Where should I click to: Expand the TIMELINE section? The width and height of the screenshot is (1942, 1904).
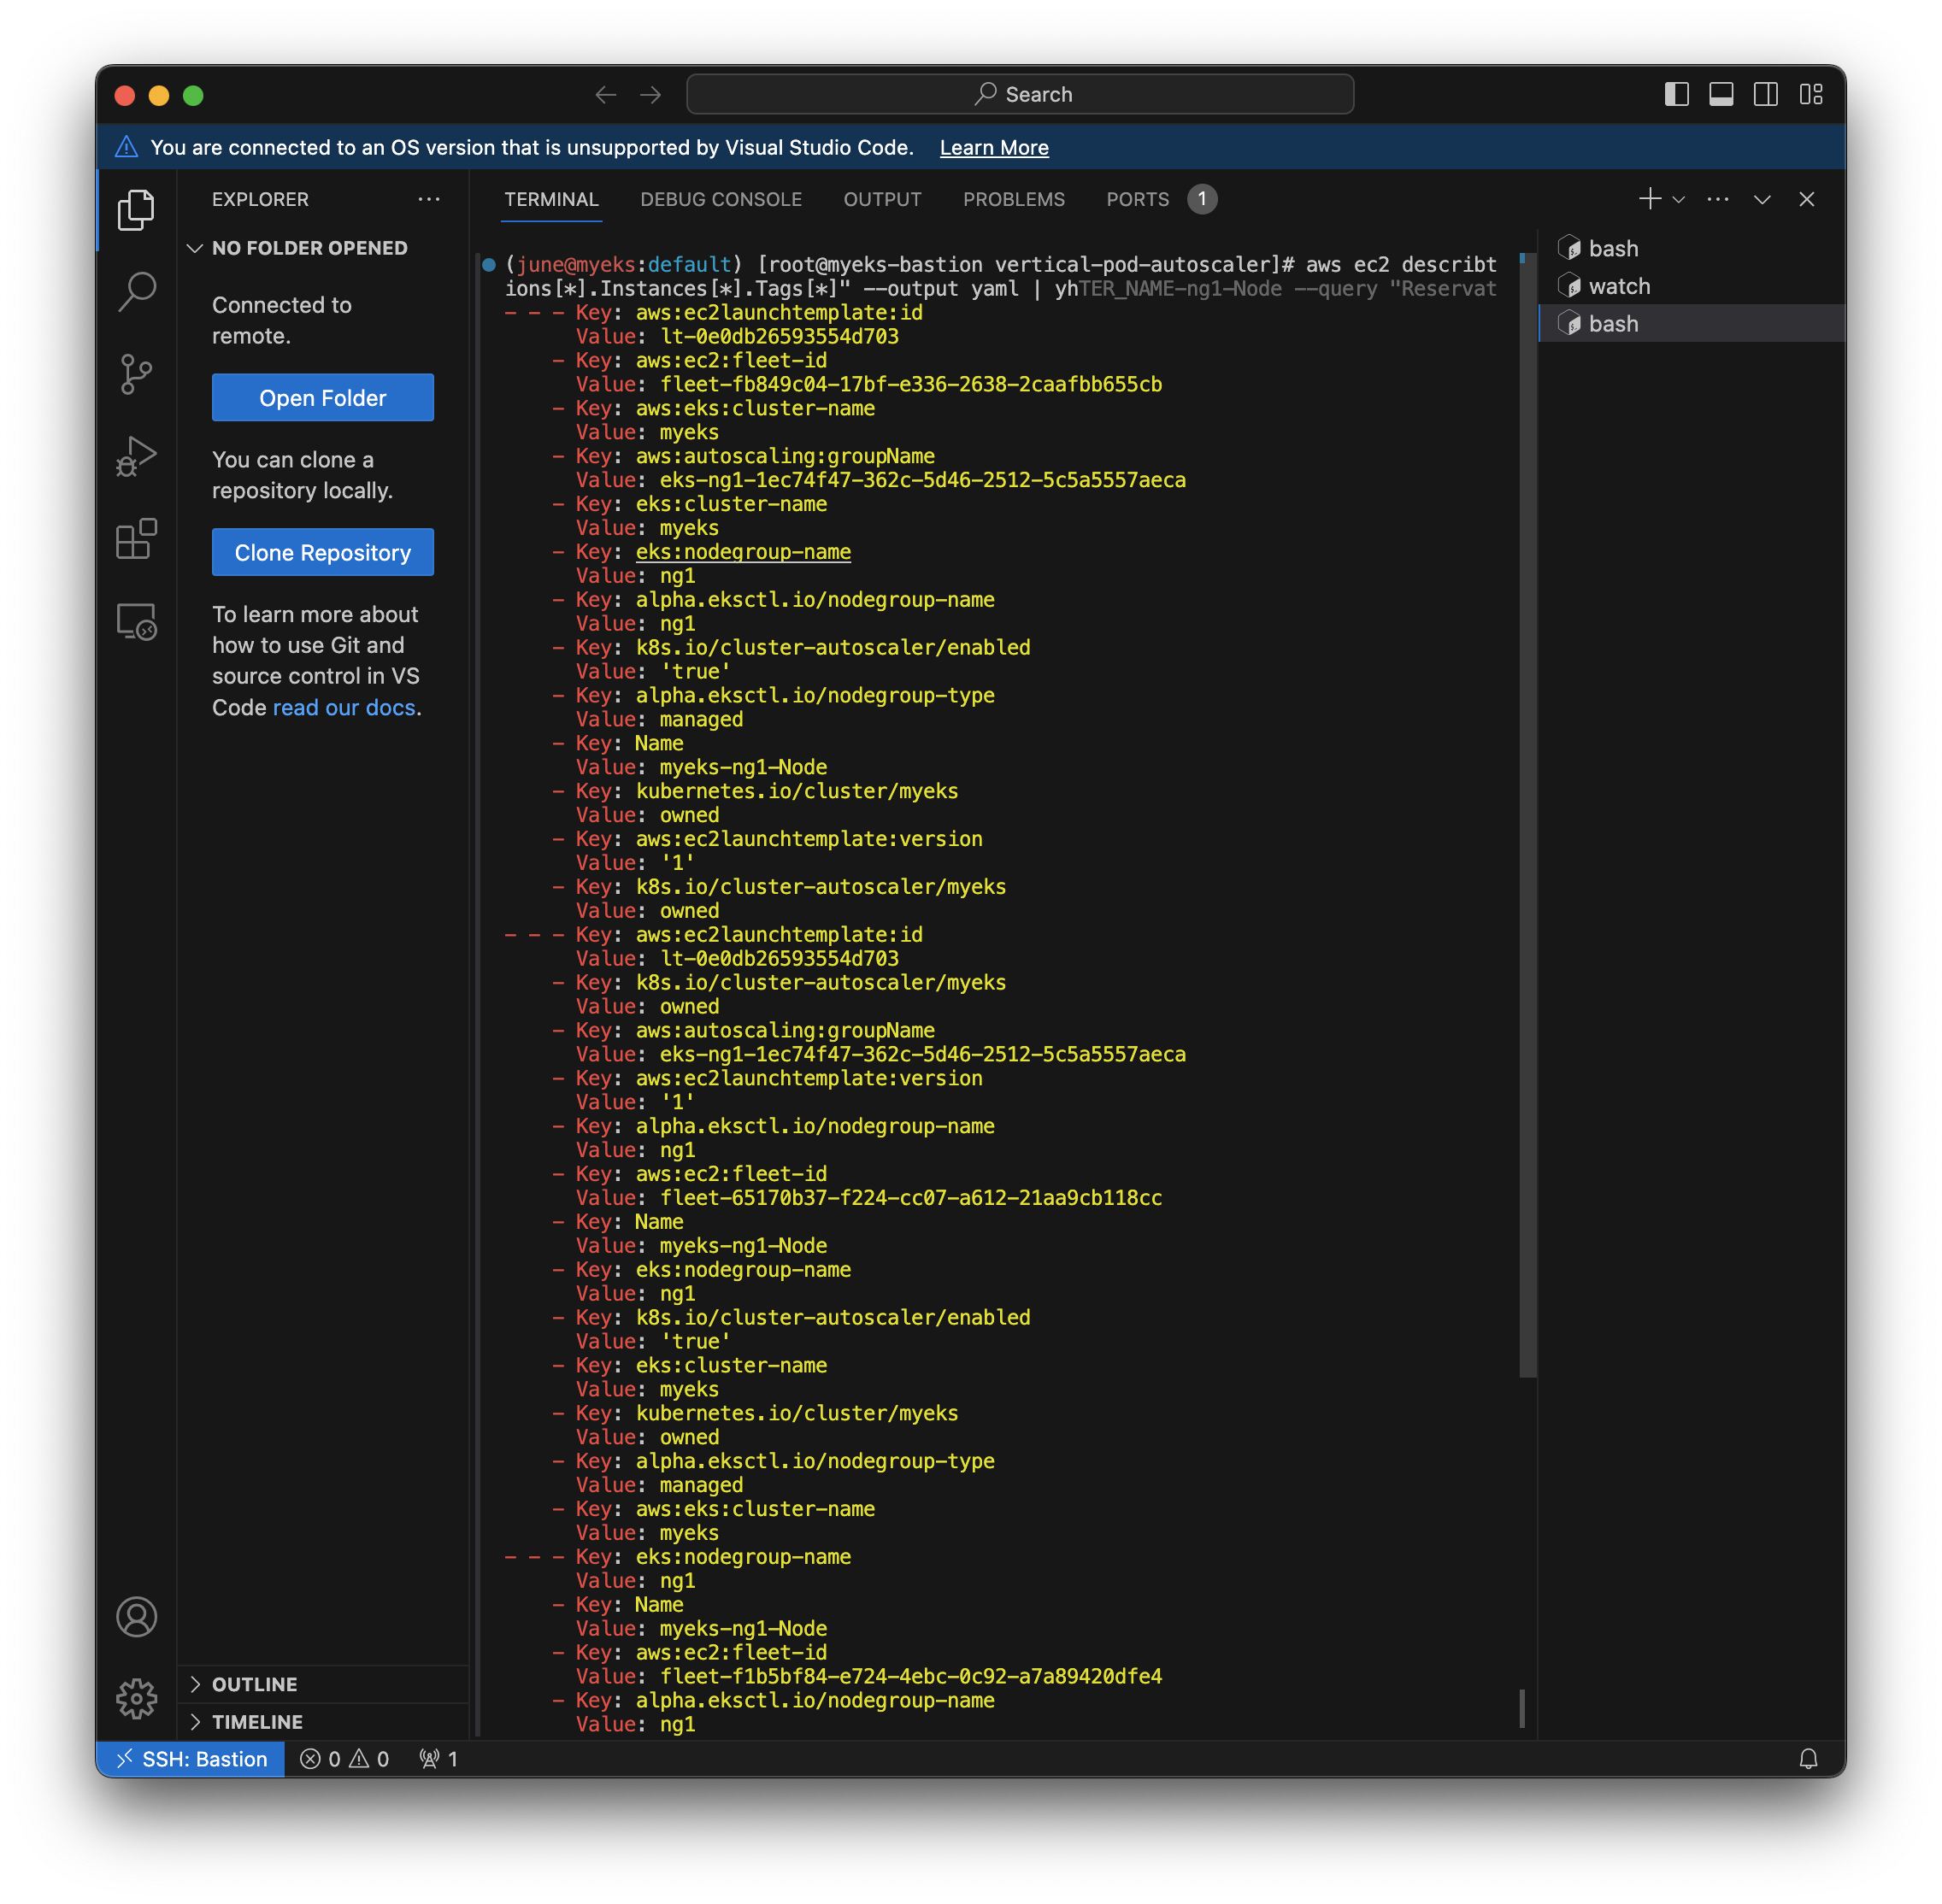click(257, 1722)
